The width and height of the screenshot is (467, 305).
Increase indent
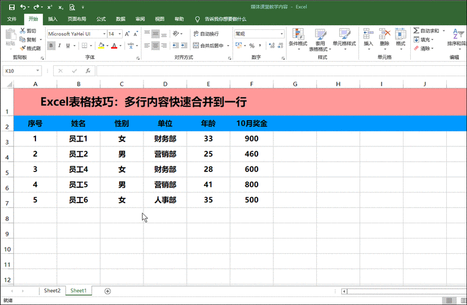coord(184,46)
